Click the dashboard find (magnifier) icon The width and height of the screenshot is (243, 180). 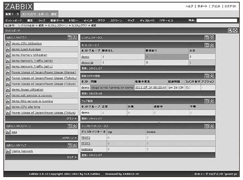[x=230, y=31]
